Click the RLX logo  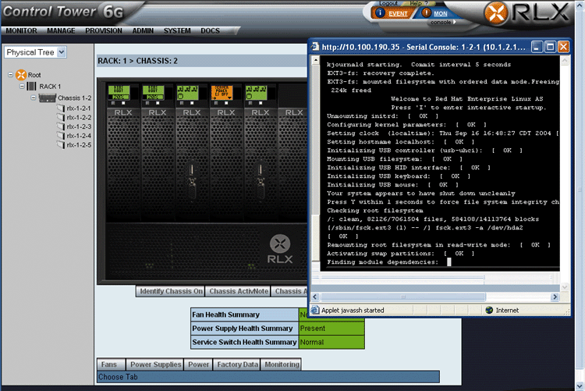[526, 12]
